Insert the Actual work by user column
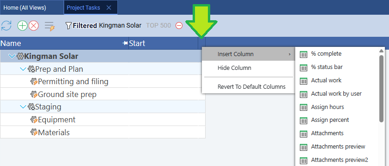This screenshot has width=389, height=166. (336, 94)
